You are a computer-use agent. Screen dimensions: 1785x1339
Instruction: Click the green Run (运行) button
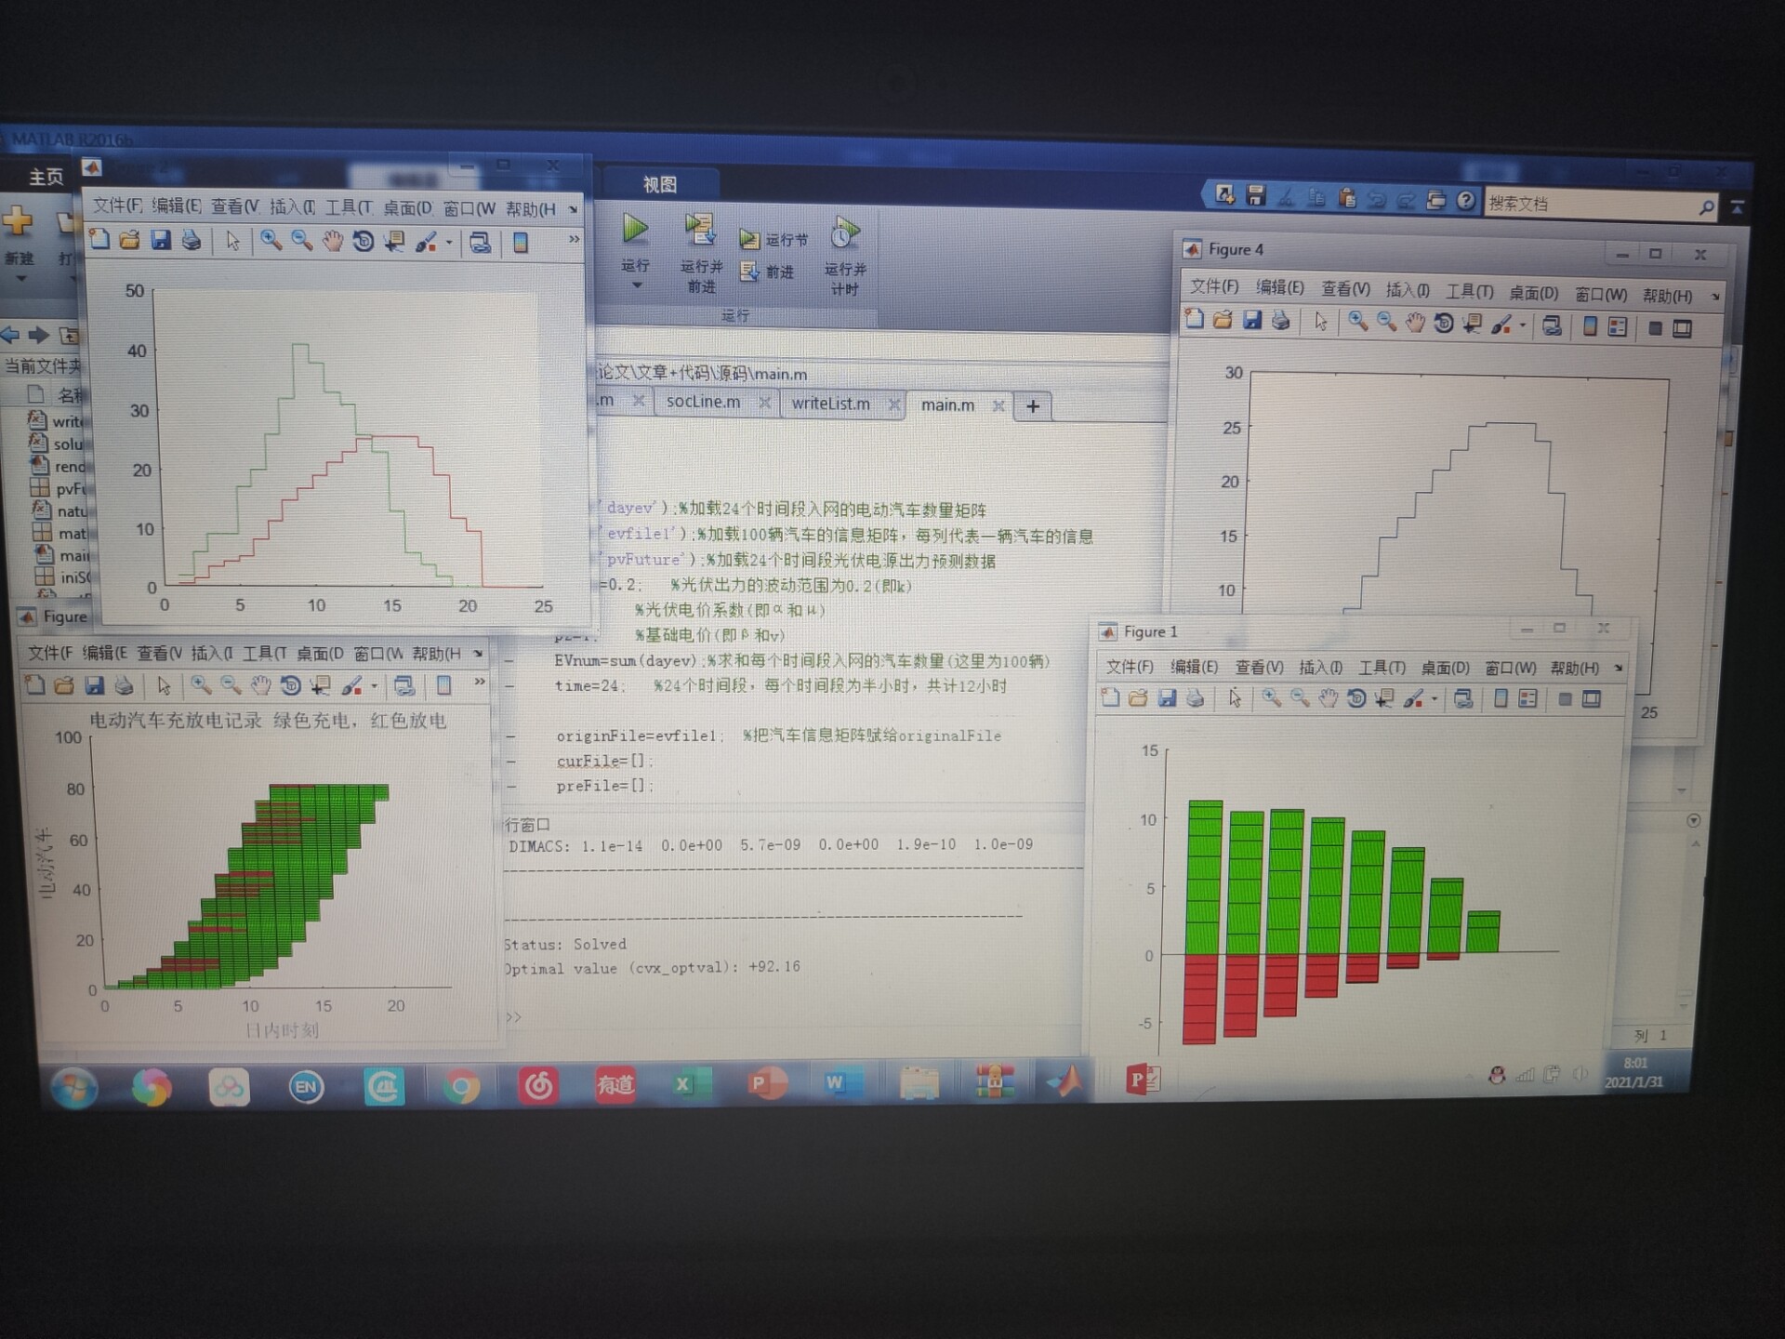click(635, 230)
